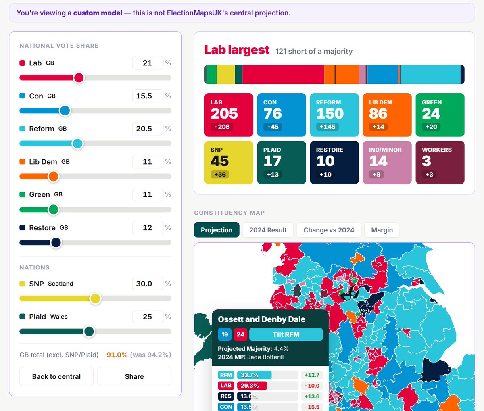This screenshot has height=411, width=484.
Task: Click the Lib Dem slider handle
Action: coord(53,176)
